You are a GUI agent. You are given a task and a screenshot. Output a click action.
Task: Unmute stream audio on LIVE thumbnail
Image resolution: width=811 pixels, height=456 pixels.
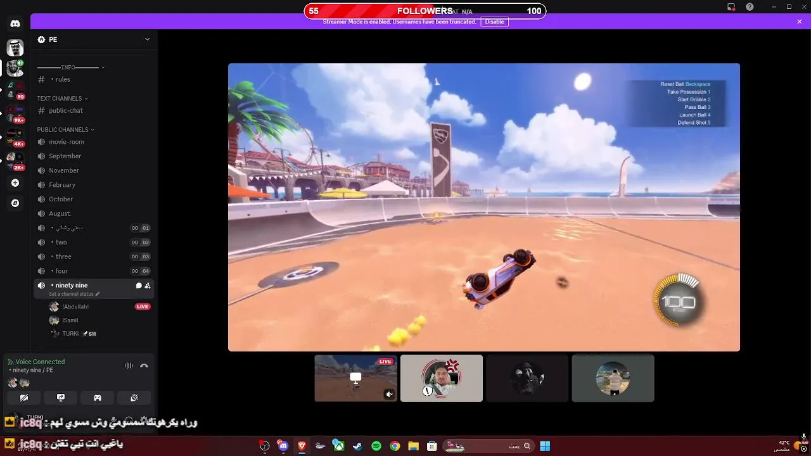tap(390, 394)
